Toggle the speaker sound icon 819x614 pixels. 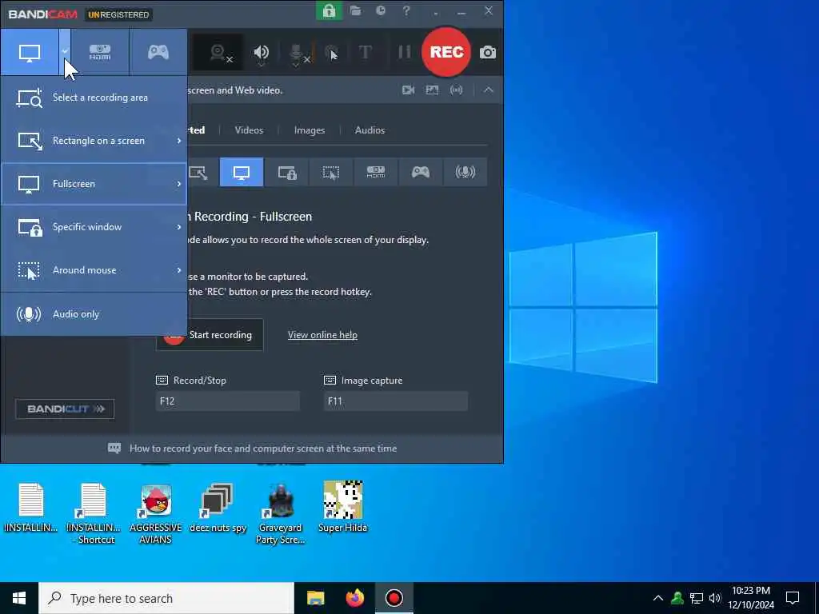(x=262, y=52)
